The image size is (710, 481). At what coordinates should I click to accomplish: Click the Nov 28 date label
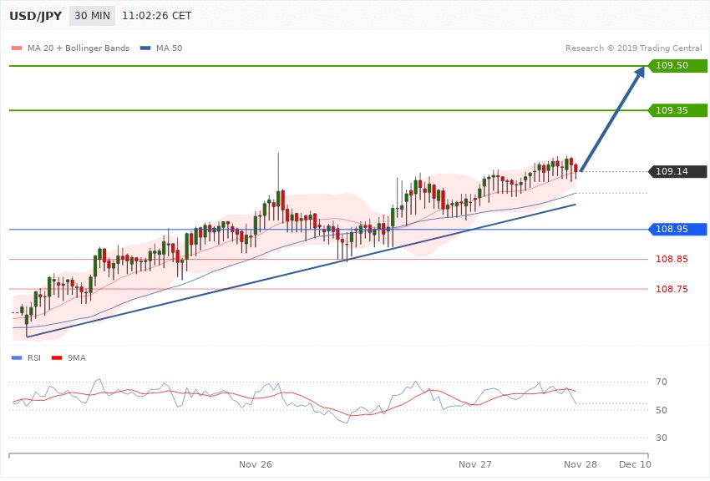[x=580, y=463]
